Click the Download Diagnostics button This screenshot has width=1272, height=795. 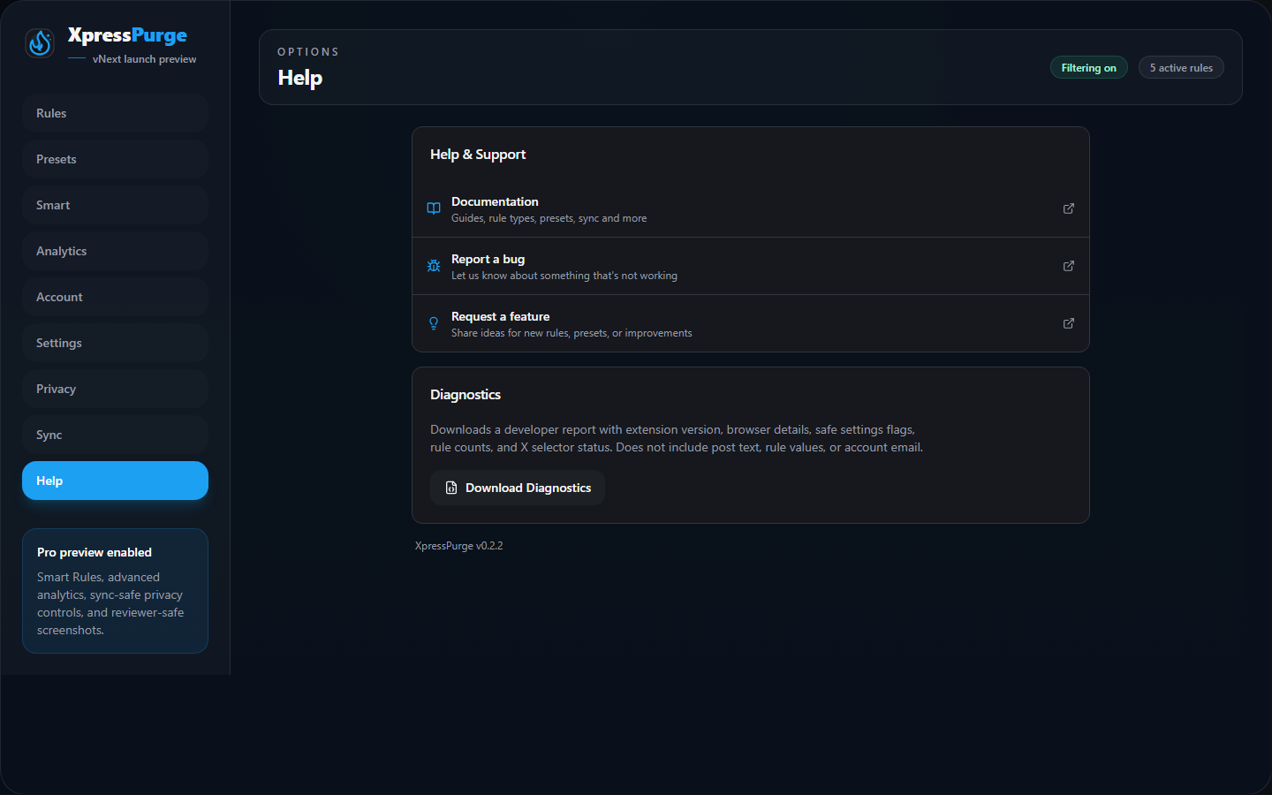[518, 488]
